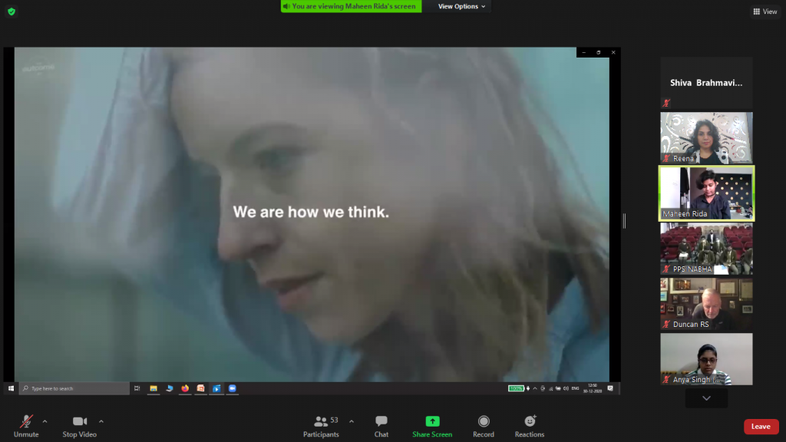
Task: Open the View Options menu
Action: [x=462, y=6]
